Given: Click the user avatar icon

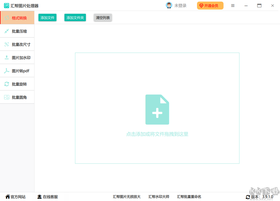Looking at the screenshot, I should click(x=169, y=5).
